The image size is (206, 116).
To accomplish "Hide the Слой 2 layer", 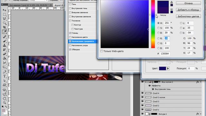I will (142, 105).
